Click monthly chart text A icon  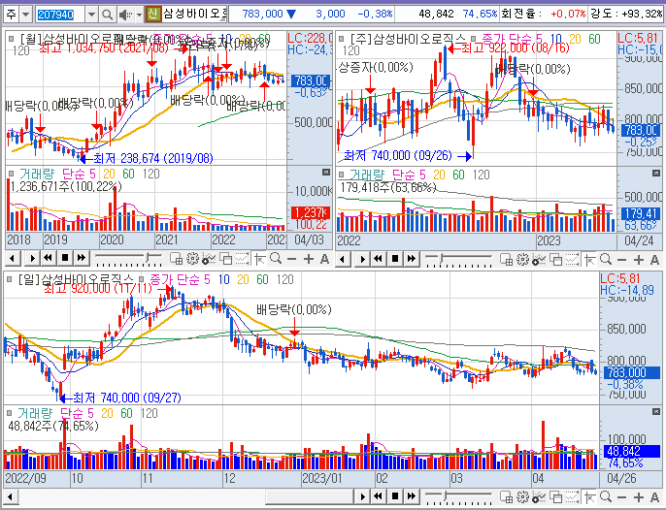pos(324,259)
